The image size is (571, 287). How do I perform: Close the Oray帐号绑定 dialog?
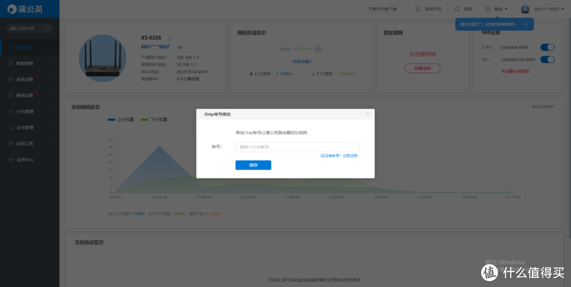(367, 114)
